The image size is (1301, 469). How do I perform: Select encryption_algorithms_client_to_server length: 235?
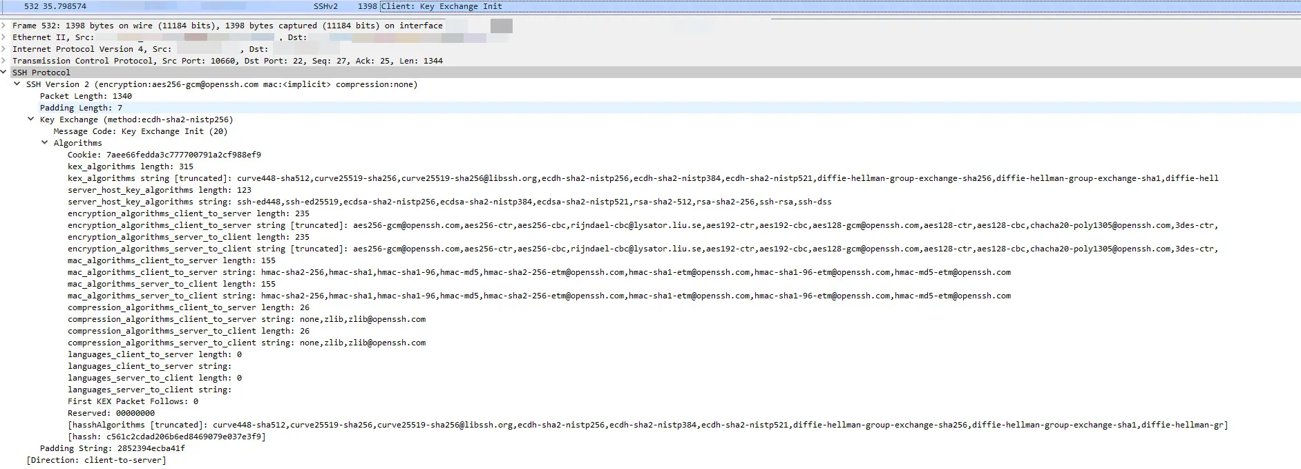point(189,213)
